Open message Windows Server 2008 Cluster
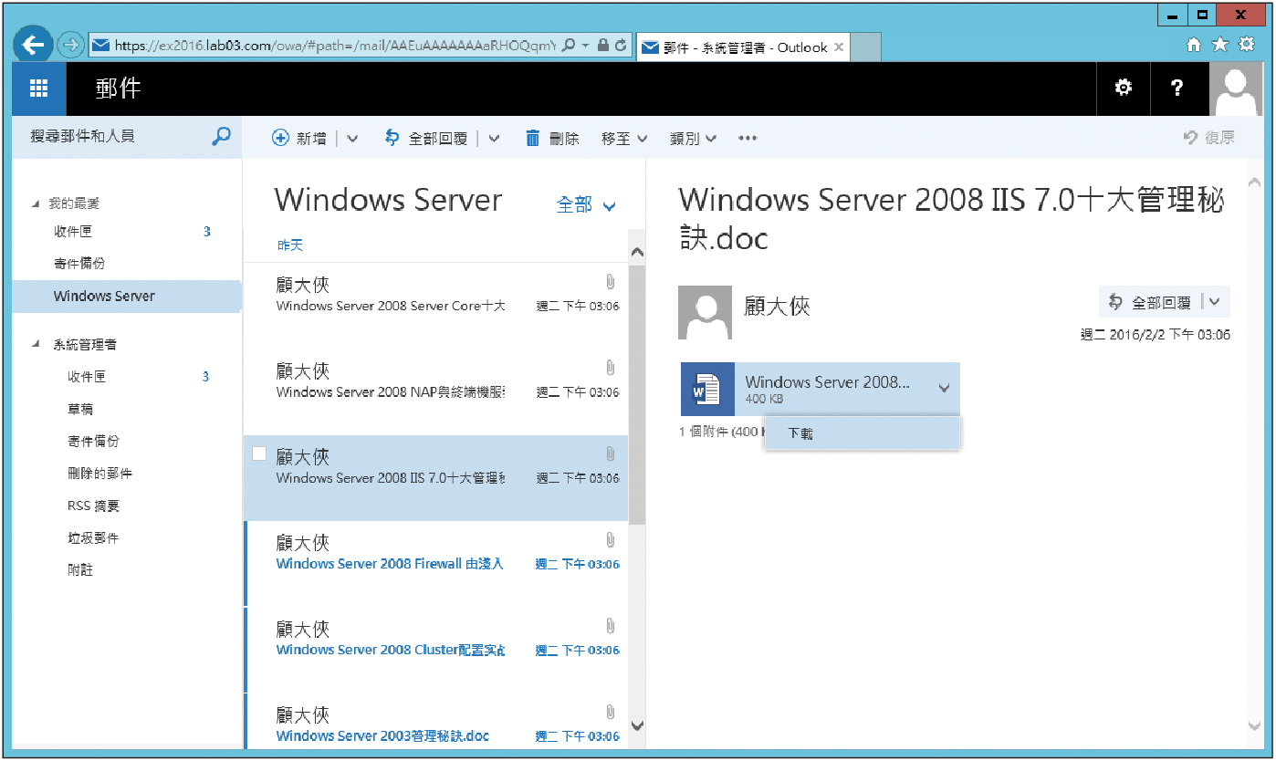The image size is (1276, 761). pos(436,650)
